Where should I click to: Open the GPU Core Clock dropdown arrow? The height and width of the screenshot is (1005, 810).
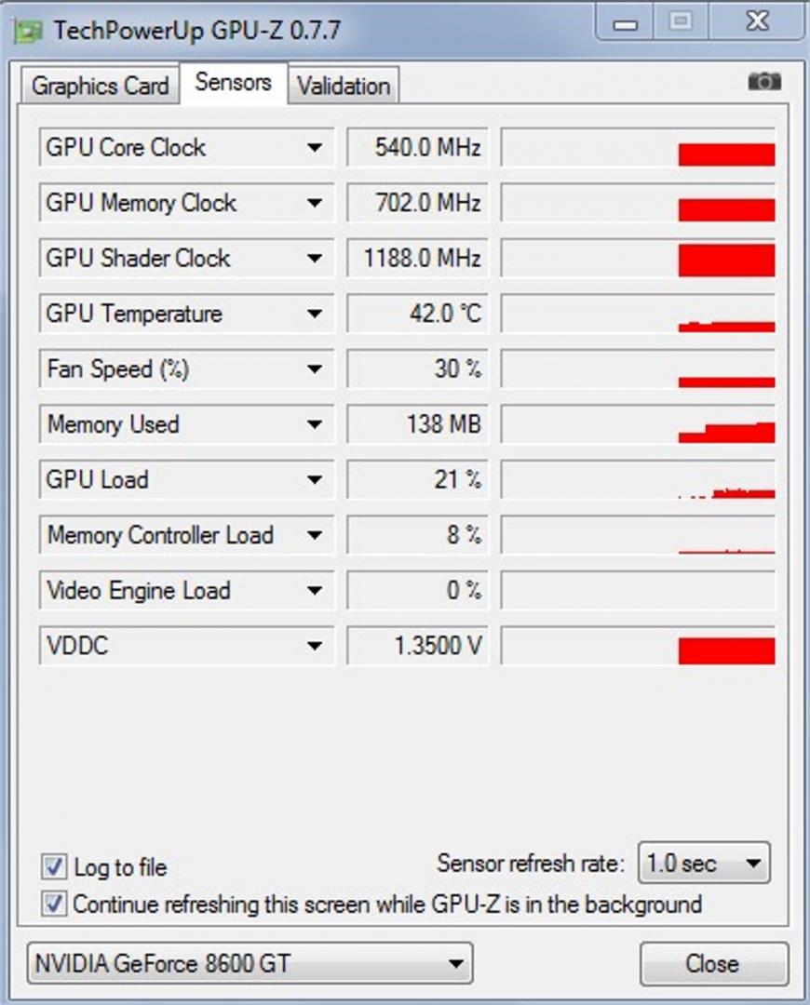[x=315, y=147]
